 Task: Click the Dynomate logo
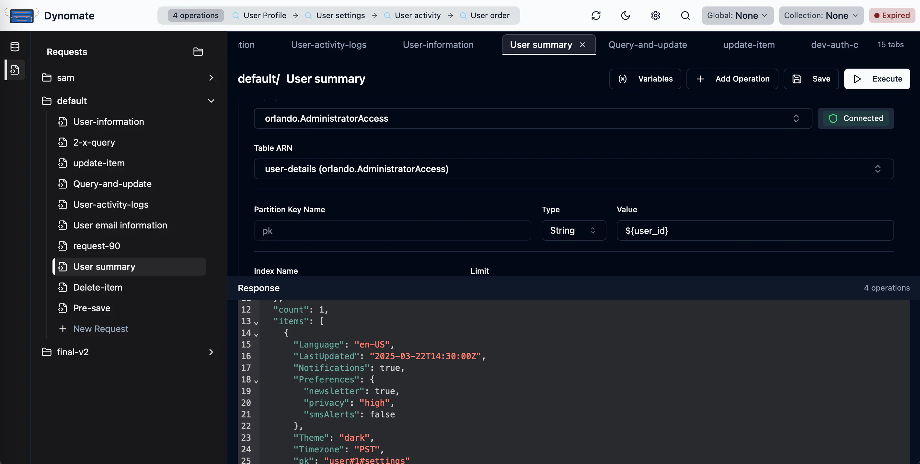click(x=21, y=15)
